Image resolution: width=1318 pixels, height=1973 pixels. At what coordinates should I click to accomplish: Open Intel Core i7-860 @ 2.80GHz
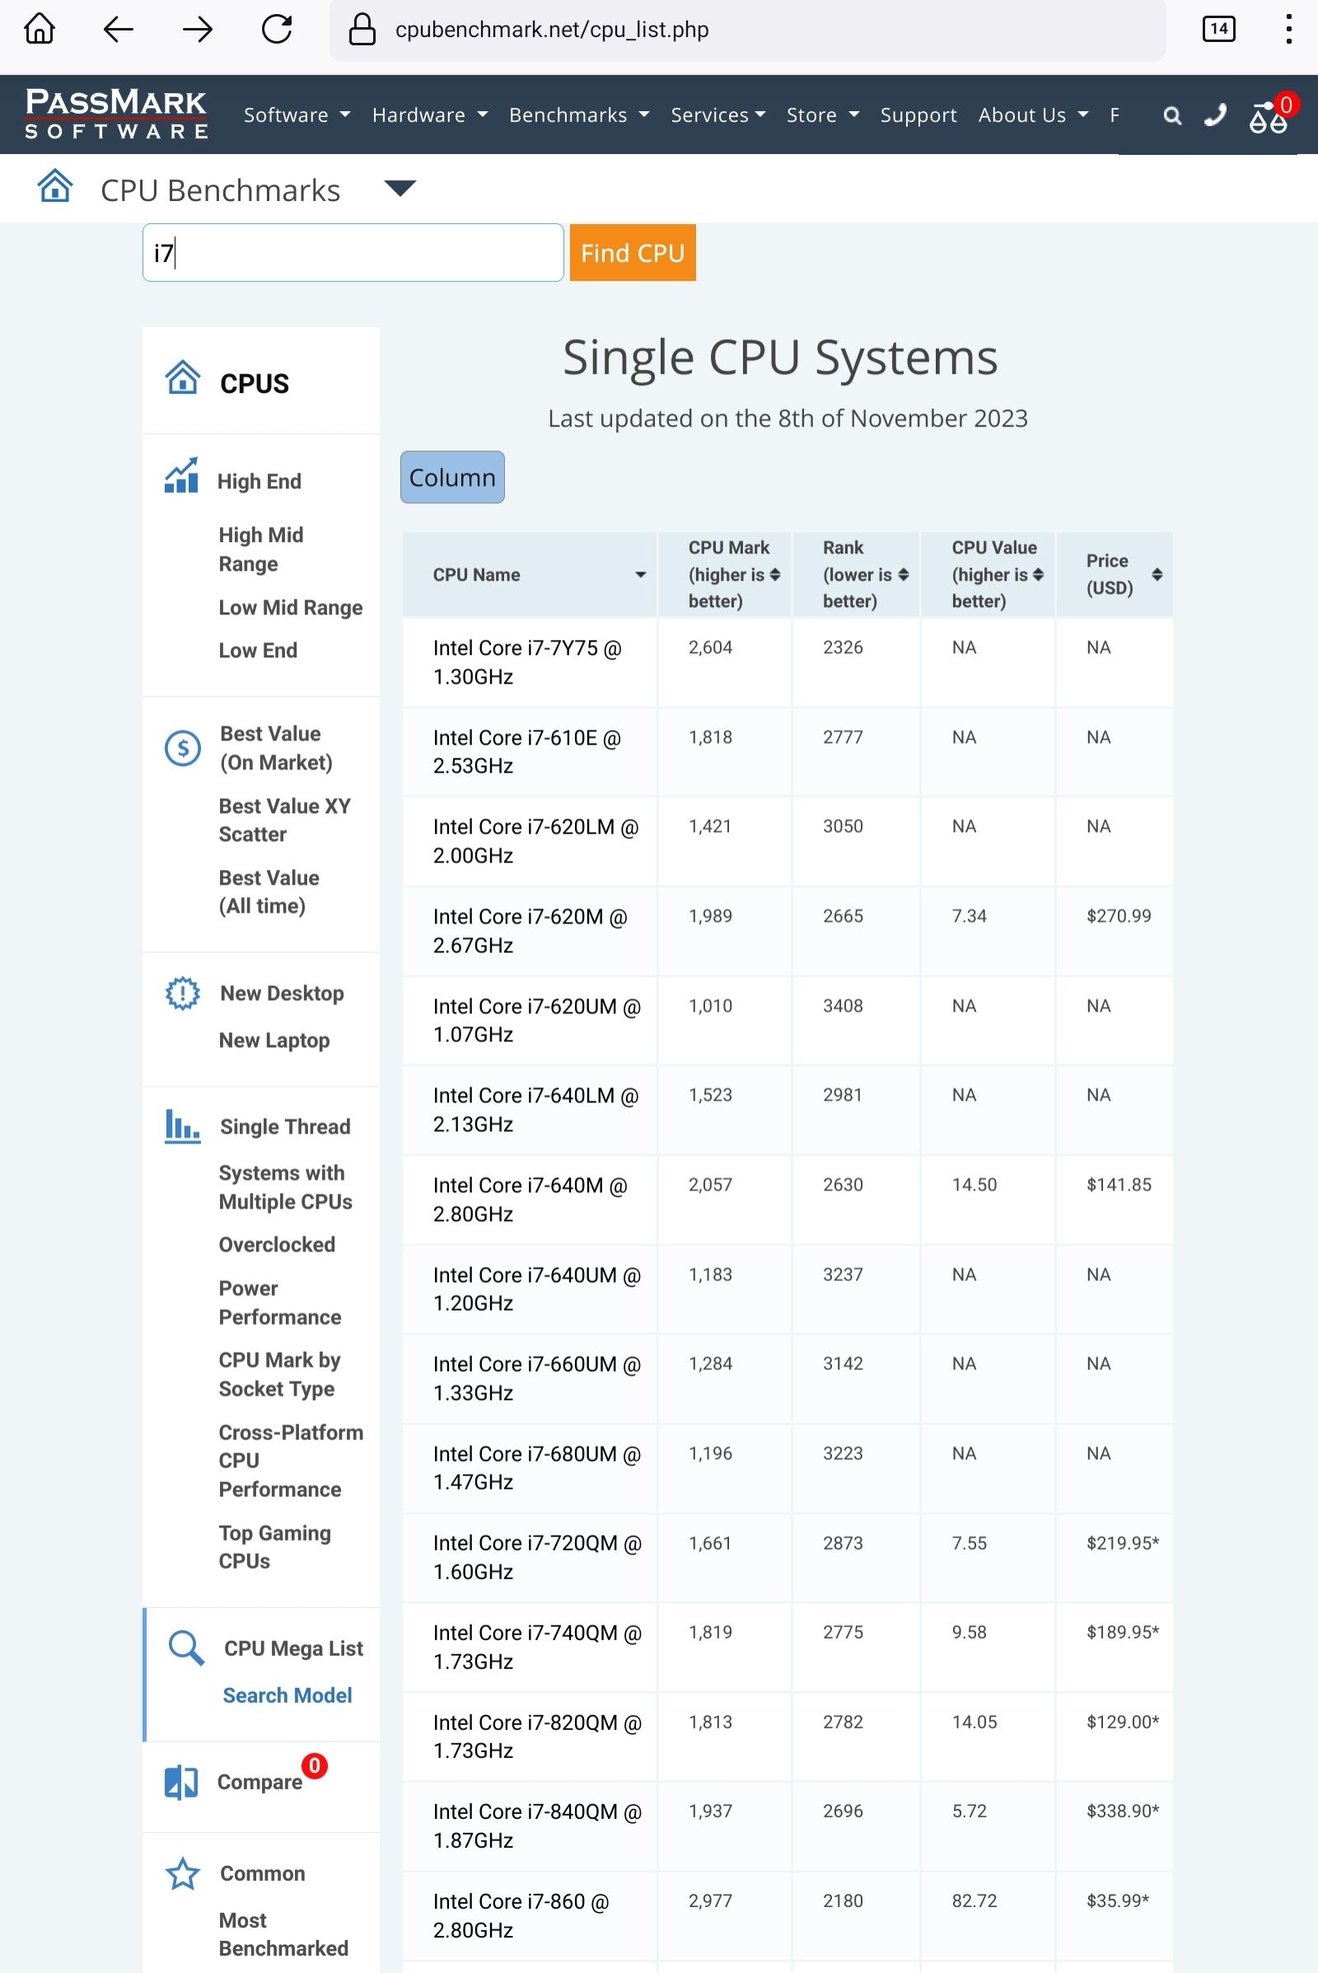pos(521,1915)
